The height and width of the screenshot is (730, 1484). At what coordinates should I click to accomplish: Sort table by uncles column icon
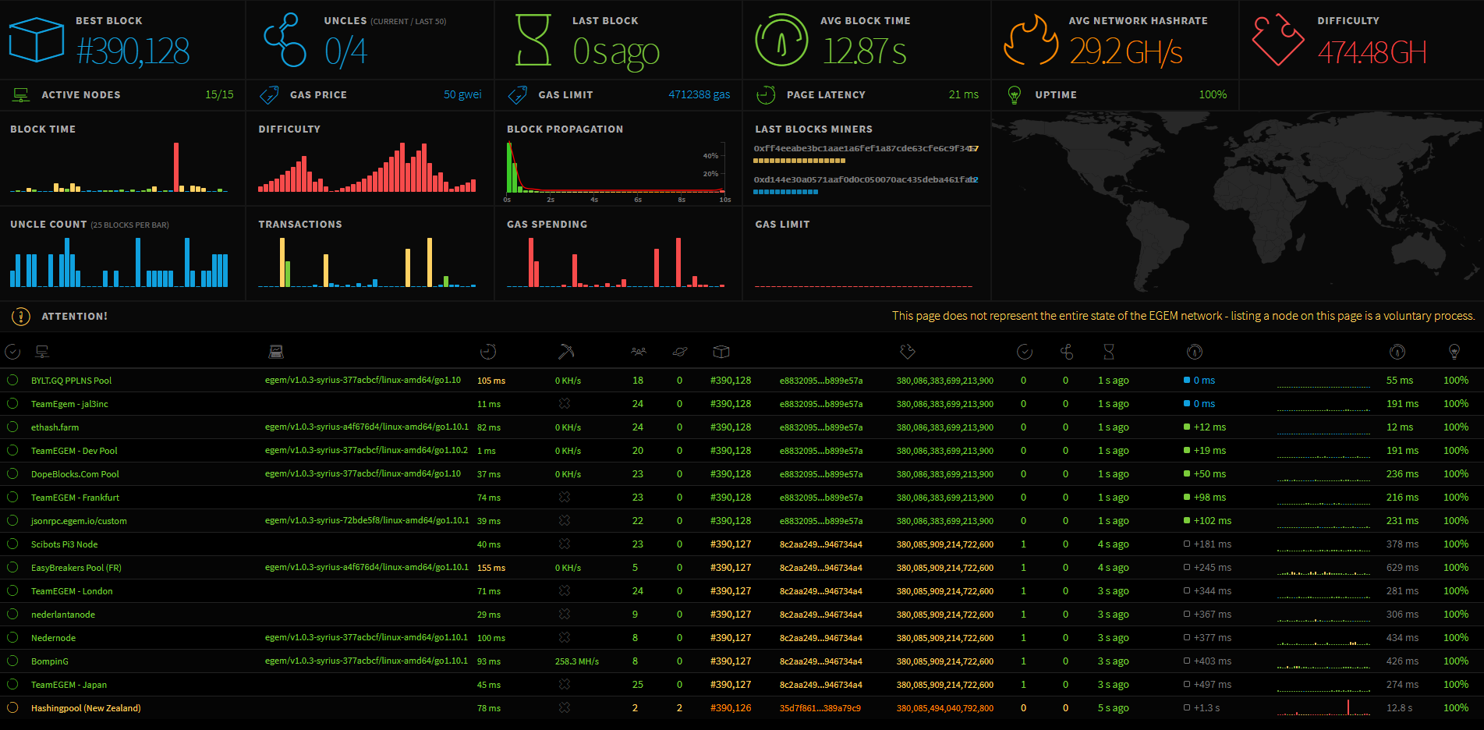pyautogui.click(x=1067, y=352)
